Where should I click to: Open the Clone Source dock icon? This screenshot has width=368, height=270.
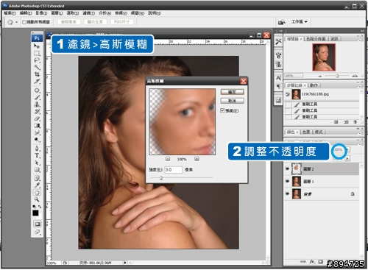tap(278, 65)
